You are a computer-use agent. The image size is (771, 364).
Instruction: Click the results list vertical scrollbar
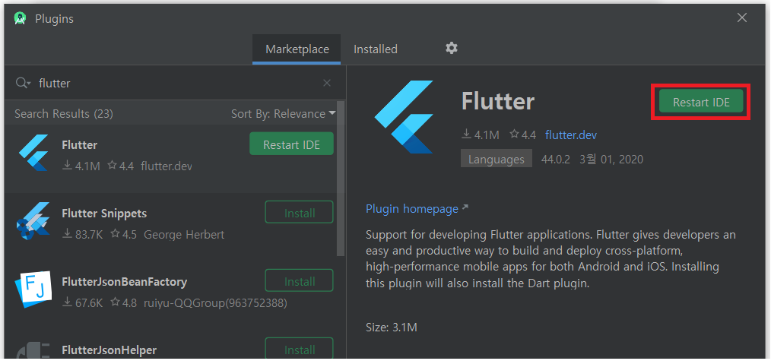[x=341, y=179]
